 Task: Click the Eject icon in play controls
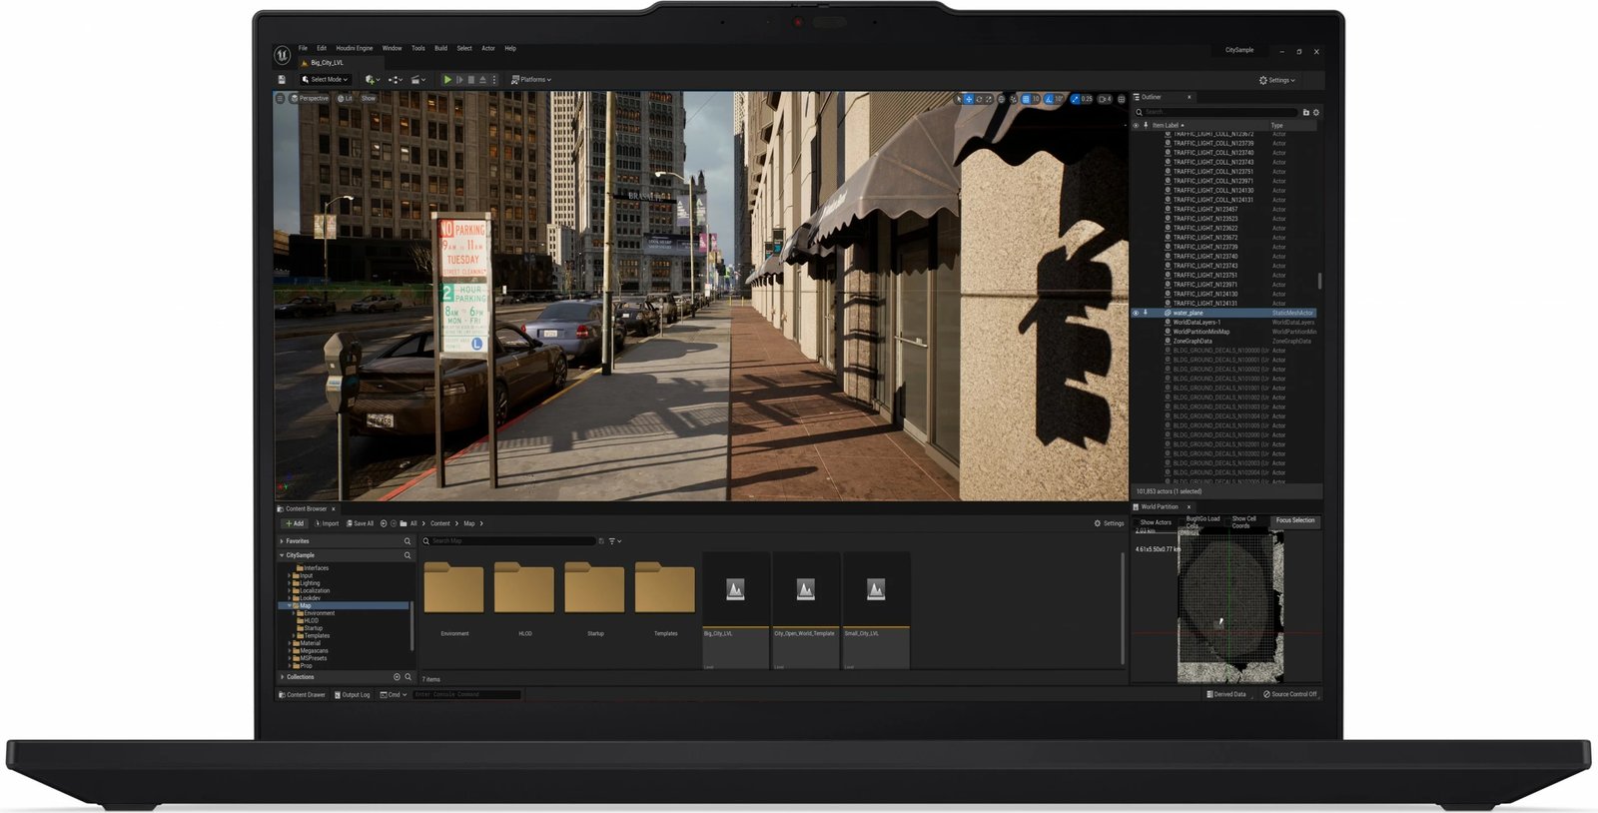[x=482, y=80]
